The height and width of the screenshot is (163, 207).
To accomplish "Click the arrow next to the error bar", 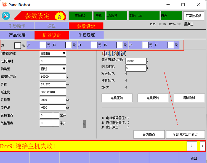I will [x=203, y=146].
